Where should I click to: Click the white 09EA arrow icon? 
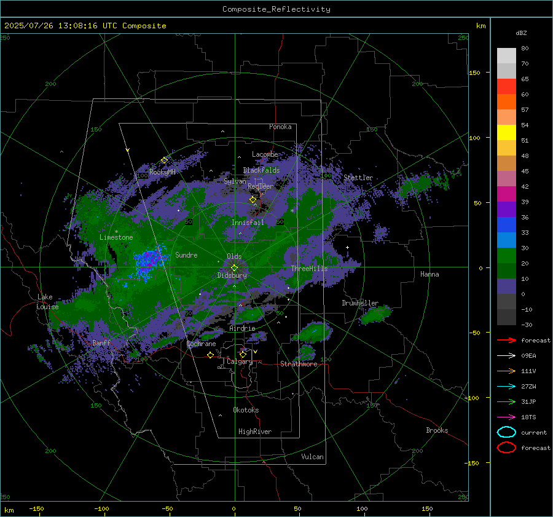click(506, 356)
